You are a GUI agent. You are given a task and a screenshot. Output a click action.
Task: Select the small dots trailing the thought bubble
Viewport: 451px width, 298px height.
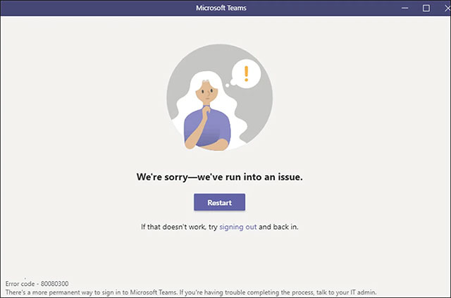pos(230,84)
